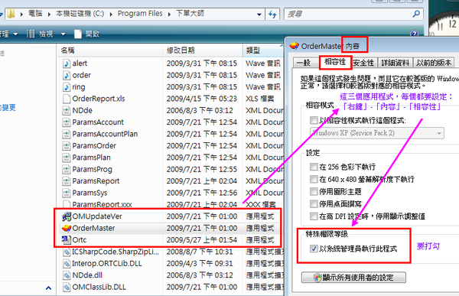Click the help question mark icon
Screen dimensions: 459x296
point(414,34)
